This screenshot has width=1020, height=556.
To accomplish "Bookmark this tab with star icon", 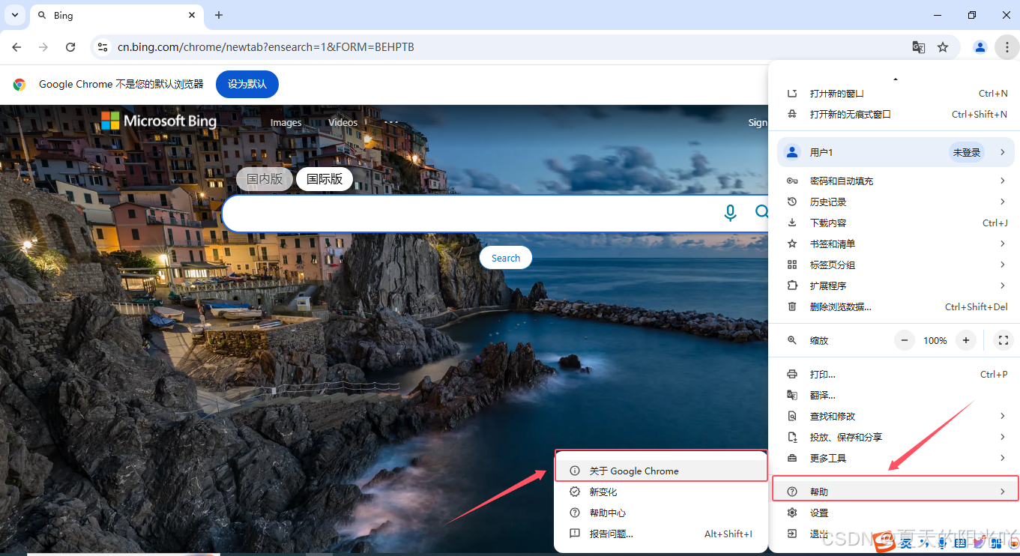I will (943, 47).
